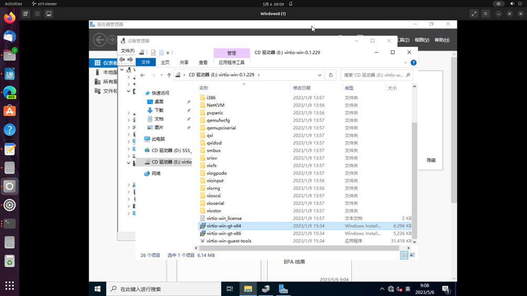Open the Terminal from the dock
Viewport: 527px width, 296px height.
point(9,223)
